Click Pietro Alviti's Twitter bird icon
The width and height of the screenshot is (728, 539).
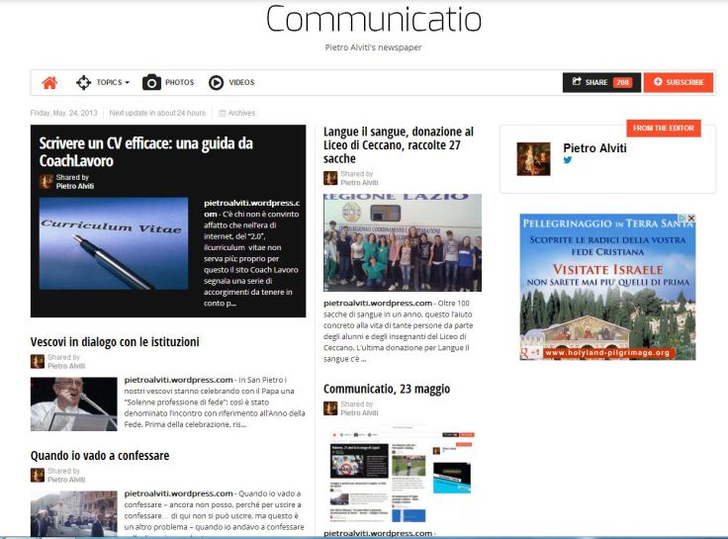coord(568,160)
